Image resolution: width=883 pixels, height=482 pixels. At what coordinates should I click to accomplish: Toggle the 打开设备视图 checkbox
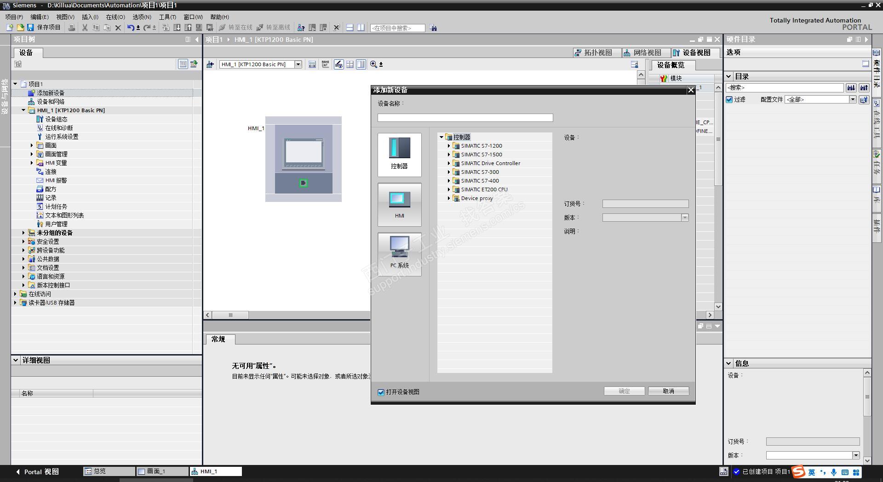381,392
